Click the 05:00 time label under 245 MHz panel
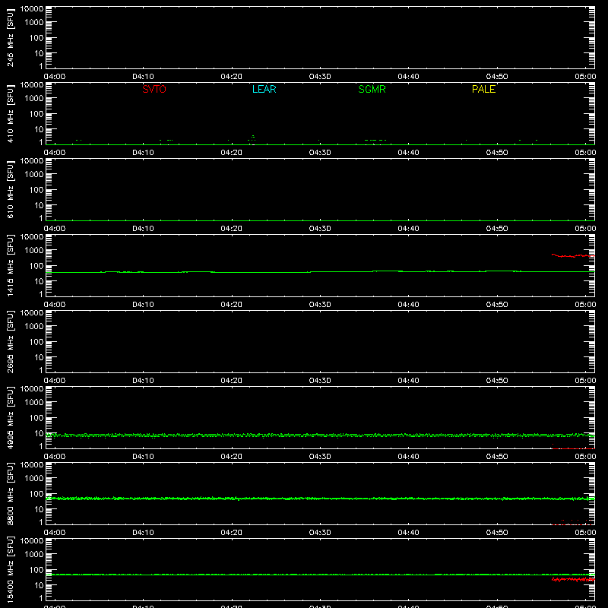 click(x=585, y=77)
